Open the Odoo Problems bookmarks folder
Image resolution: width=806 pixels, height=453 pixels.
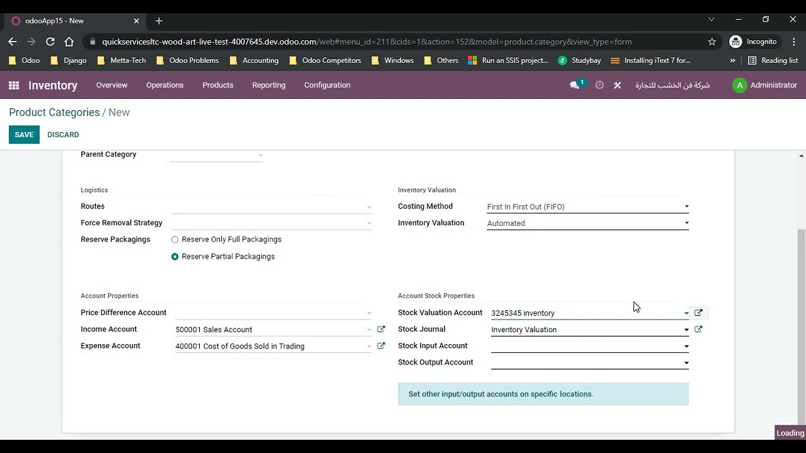[187, 60]
